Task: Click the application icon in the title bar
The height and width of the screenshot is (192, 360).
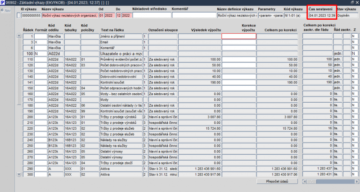Action: [x=3, y=3]
